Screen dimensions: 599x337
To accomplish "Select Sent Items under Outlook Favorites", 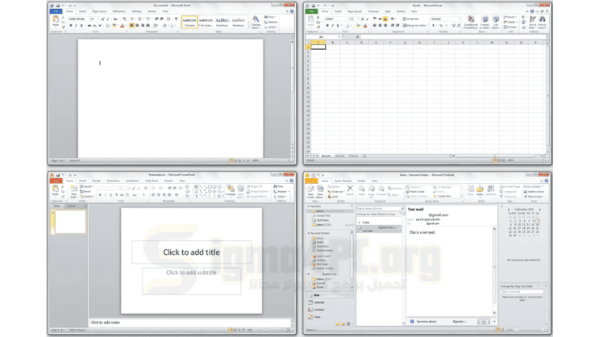I will [322, 220].
